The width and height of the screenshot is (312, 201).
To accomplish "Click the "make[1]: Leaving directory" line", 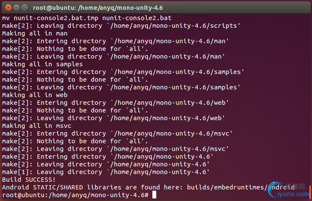I will pyautogui.click(x=106, y=172).
